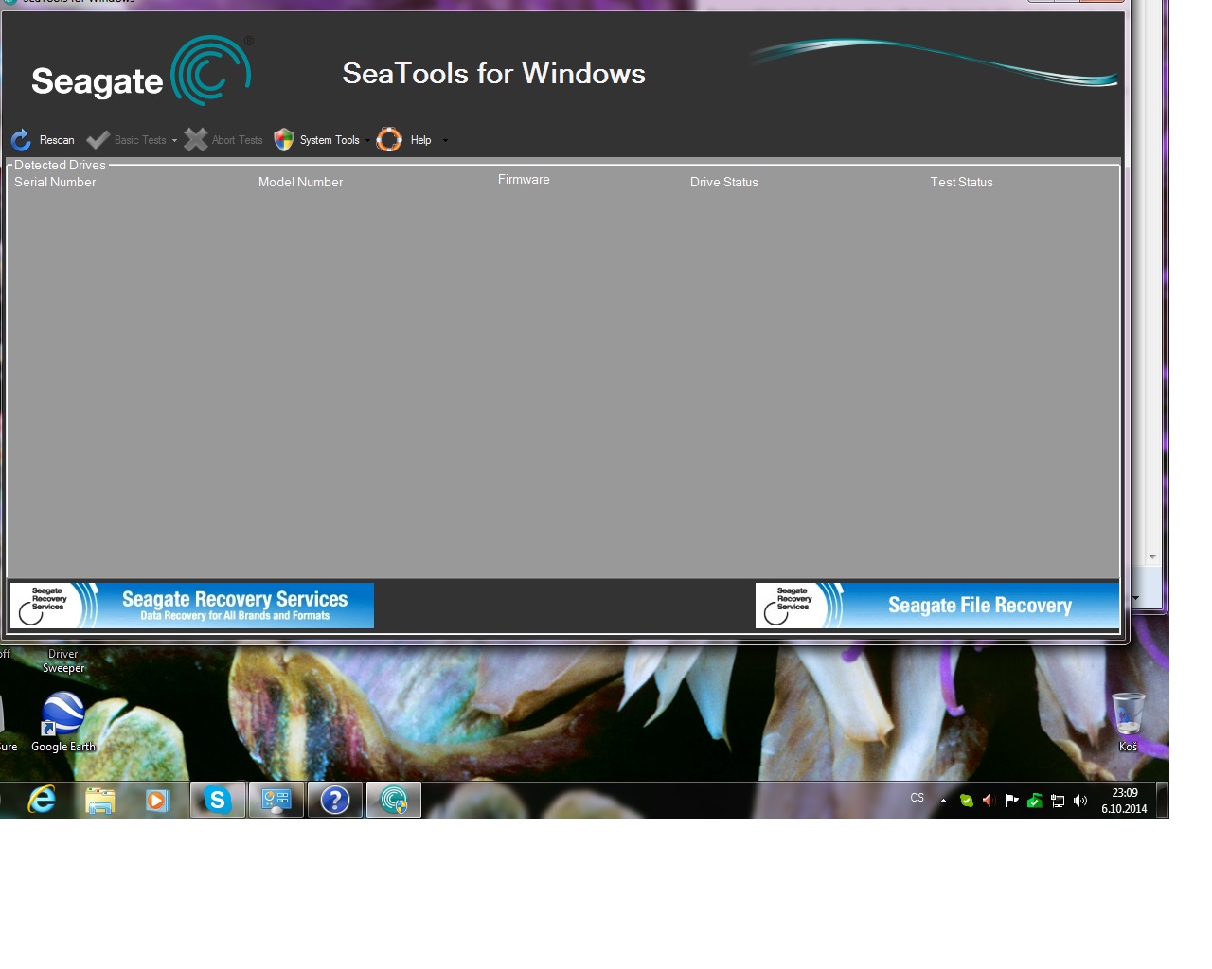Open the white speaker volume tray icon
This screenshot has height=969, width=1212.
(1080, 801)
